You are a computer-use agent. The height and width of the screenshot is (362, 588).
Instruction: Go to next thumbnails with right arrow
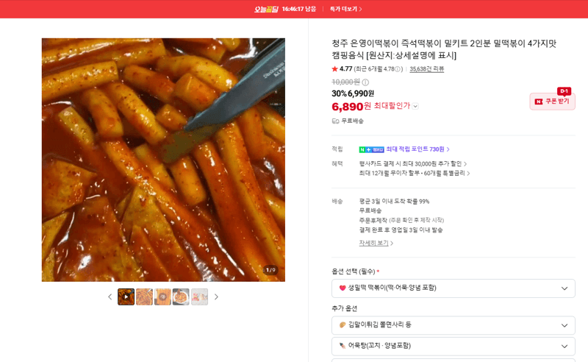click(216, 297)
